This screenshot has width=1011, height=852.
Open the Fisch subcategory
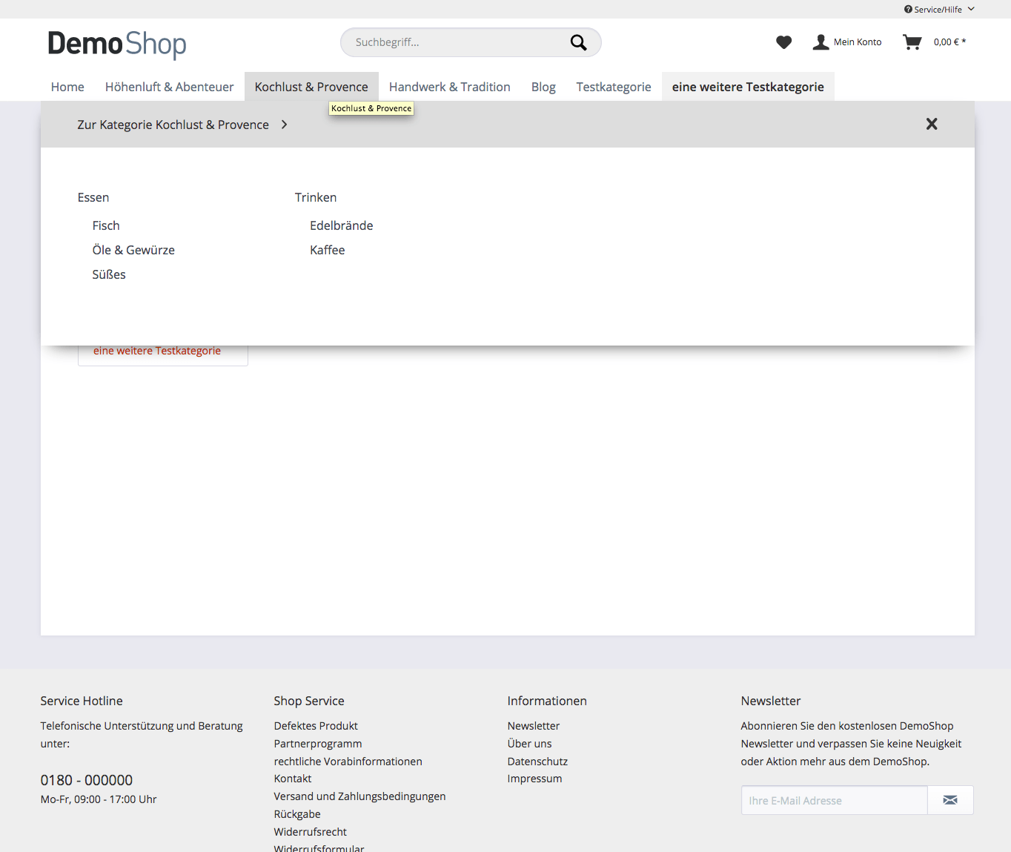(106, 225)
